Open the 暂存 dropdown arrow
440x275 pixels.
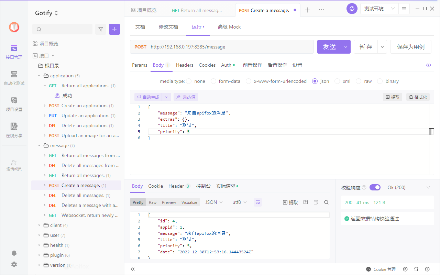click(382, 47)
